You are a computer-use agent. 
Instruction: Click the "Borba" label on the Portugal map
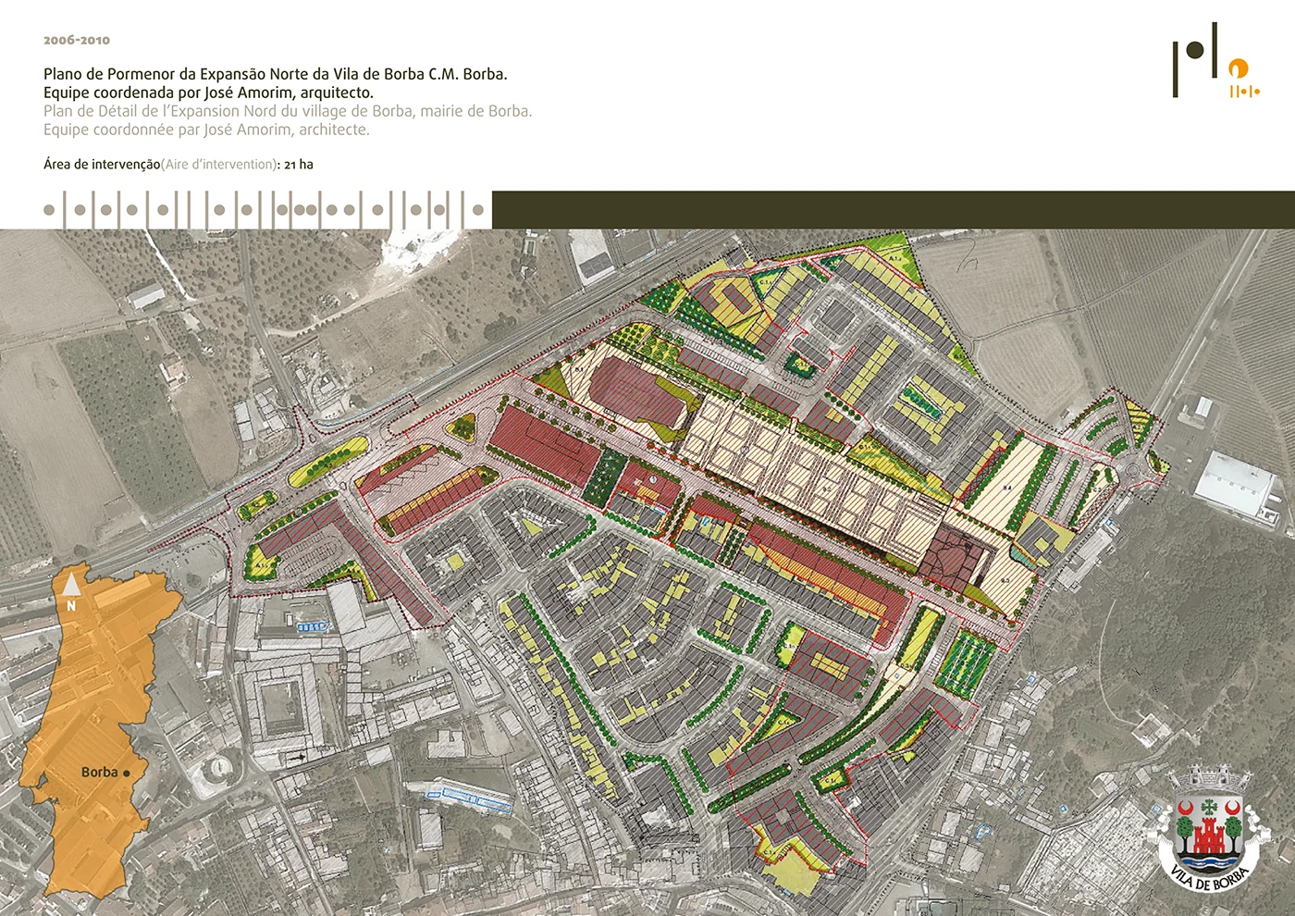[100, 773]
